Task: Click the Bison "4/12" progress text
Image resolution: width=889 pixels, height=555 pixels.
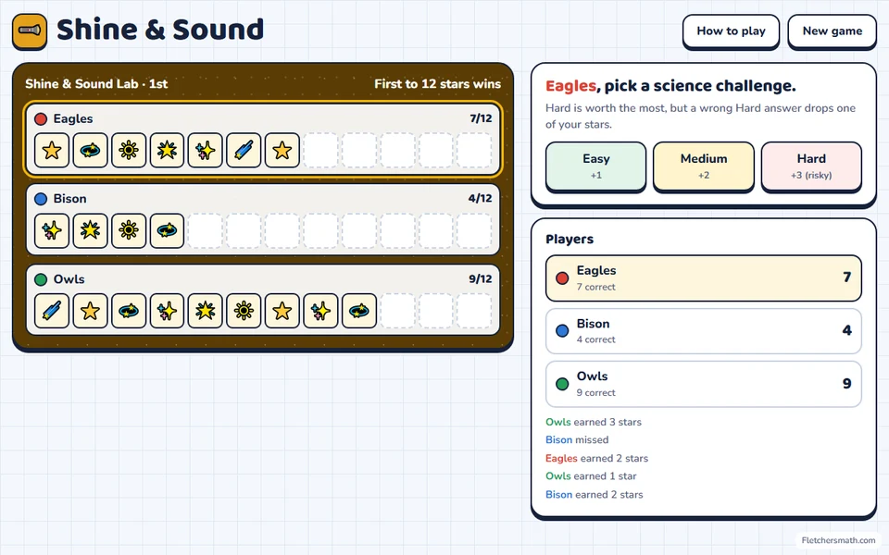Action: (481, 198)
